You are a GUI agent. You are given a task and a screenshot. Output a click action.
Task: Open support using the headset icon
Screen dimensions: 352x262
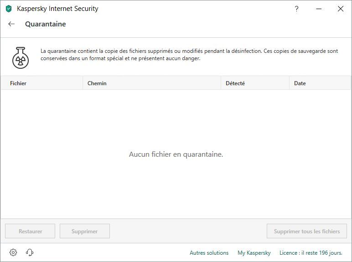[30, 252]
